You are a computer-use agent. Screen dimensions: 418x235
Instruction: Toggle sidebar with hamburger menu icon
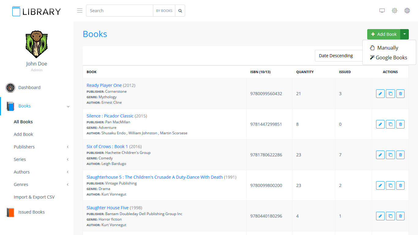point(80,11)
